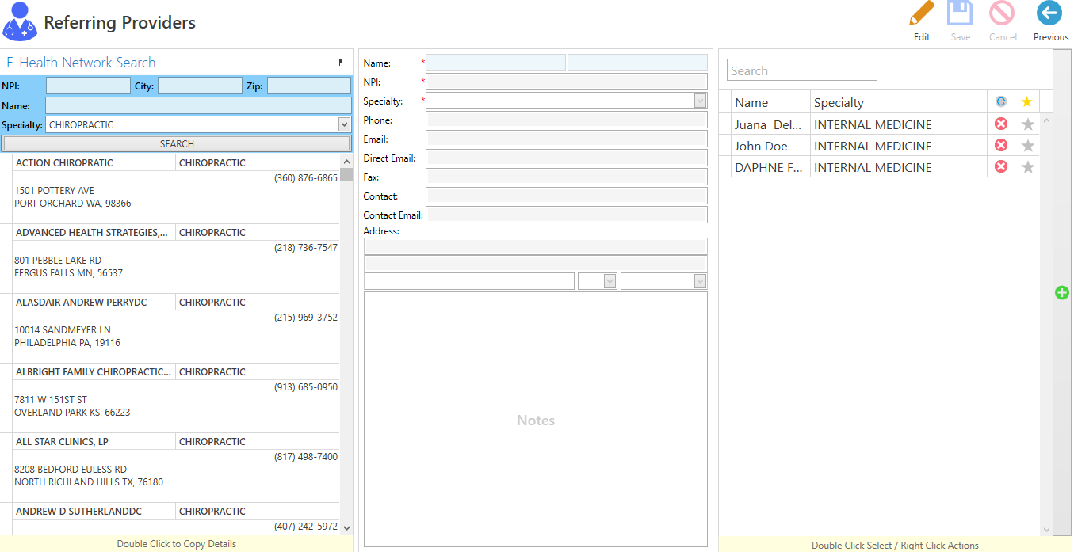Click the Referring Providers doctor logo
The image size is (1074, 552).
click(20, 21)
